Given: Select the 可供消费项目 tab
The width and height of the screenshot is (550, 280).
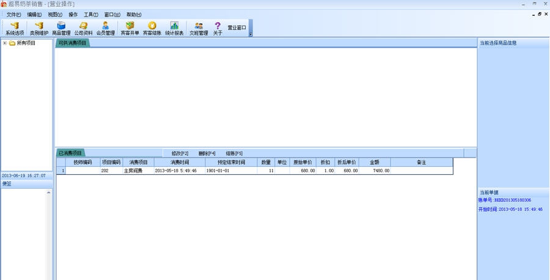Looking at the screenshot, I should pos(72,43).
